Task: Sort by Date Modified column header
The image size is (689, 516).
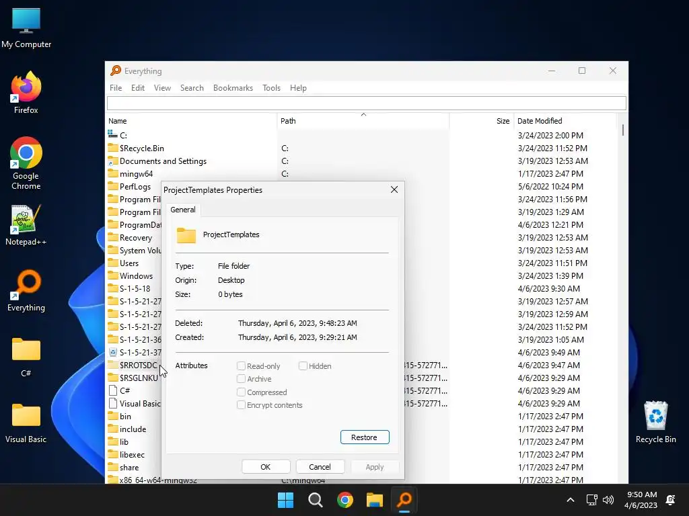Action: (565, 121)
